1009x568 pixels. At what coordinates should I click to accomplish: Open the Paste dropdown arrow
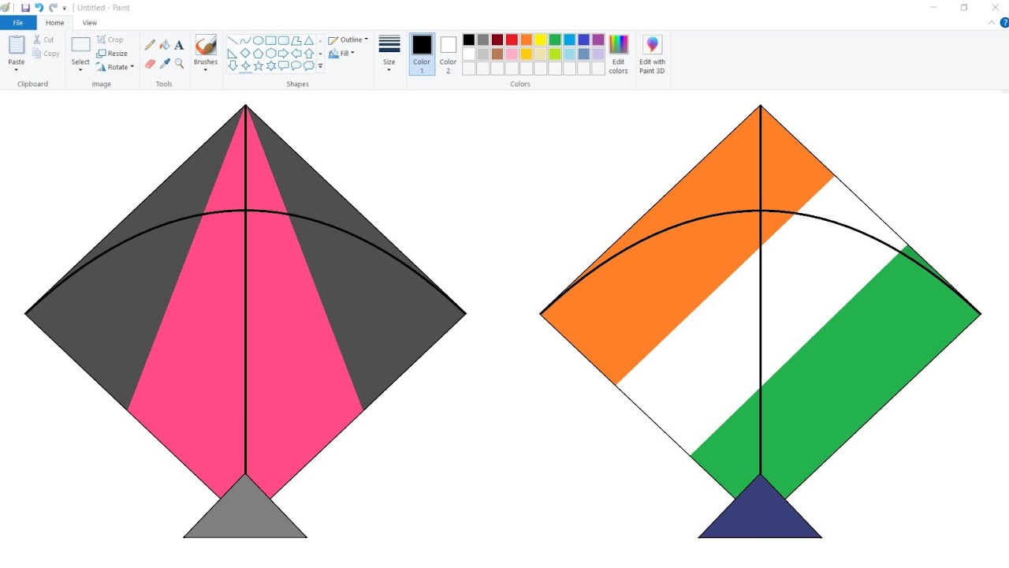click(x=17, y=69)
